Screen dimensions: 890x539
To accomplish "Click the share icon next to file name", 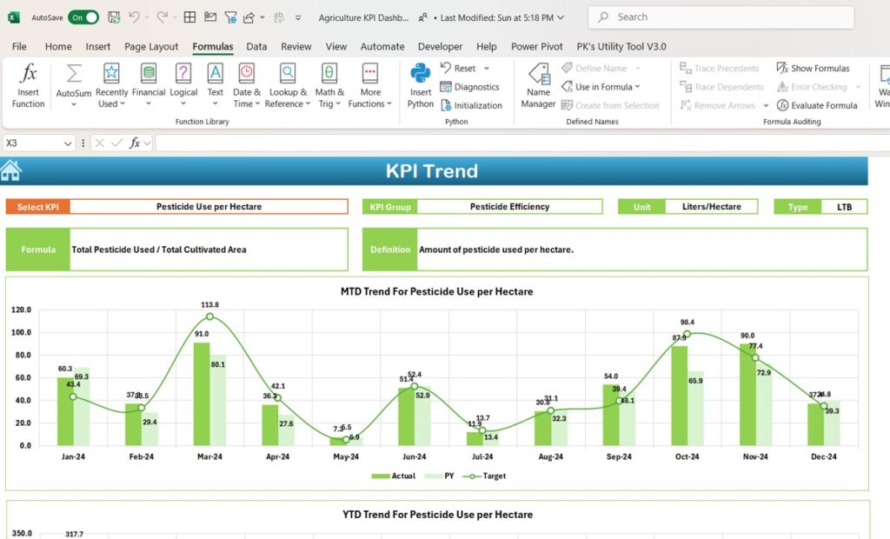I will [422, 17].
